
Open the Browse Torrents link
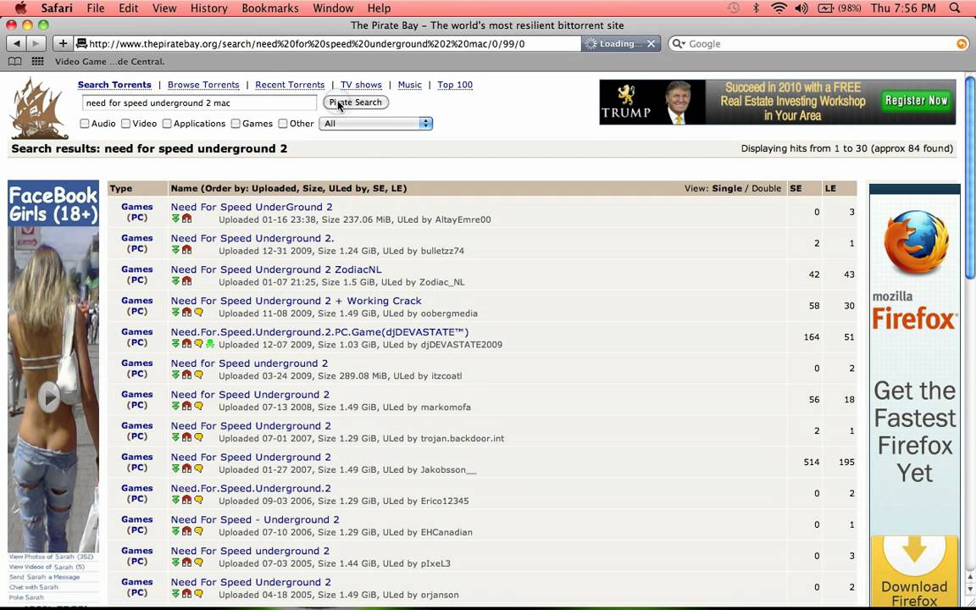203,85
